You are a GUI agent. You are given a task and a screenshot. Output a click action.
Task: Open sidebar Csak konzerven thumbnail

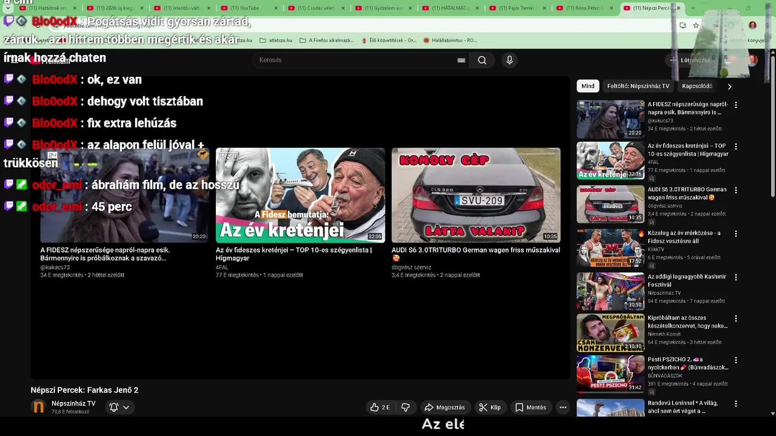pyautogui.click(x=610, y=333)
